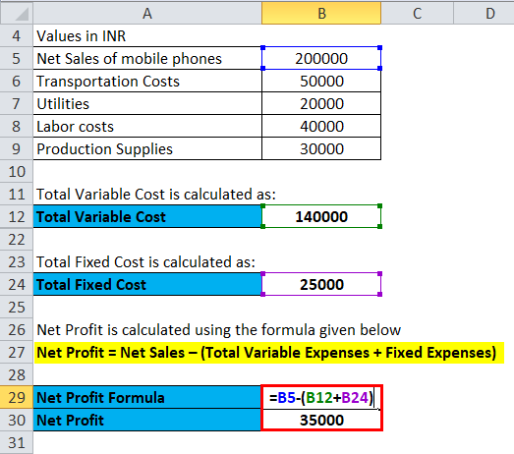Select the cell containing 40000
The width and height of the screenshot is (514, 454).
(x=321, y=126)
